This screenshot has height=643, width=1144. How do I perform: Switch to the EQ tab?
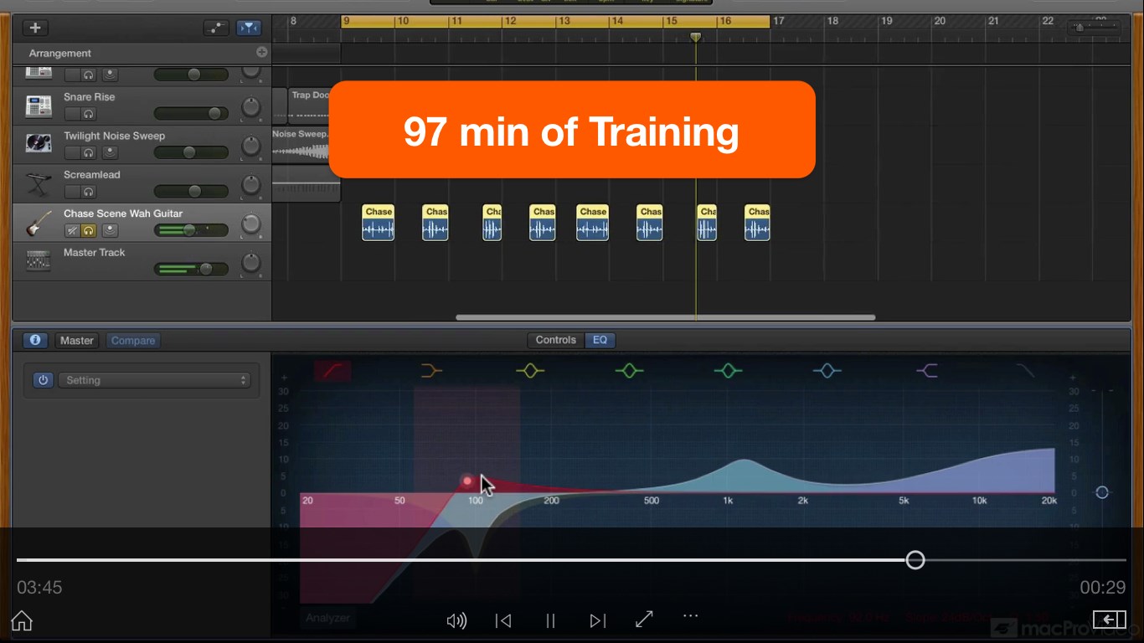pyautogui.click(x=600, y=340)
